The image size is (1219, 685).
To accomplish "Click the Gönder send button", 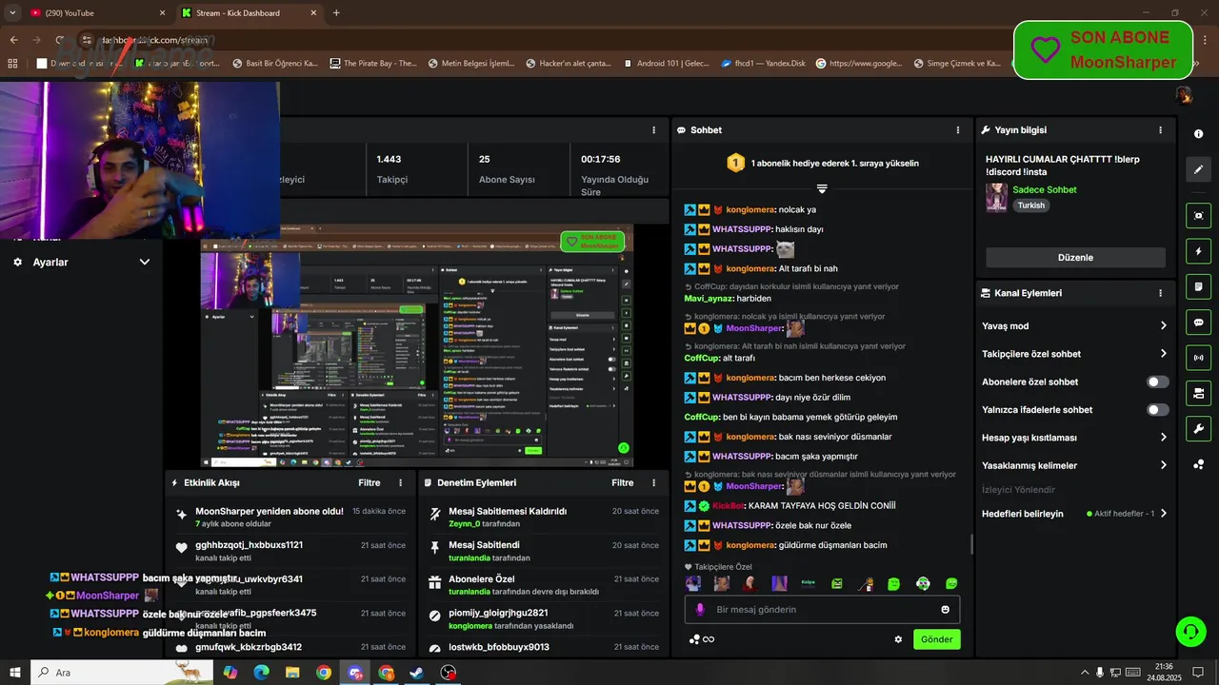I will pyautogui.click(x=936, y=639).
